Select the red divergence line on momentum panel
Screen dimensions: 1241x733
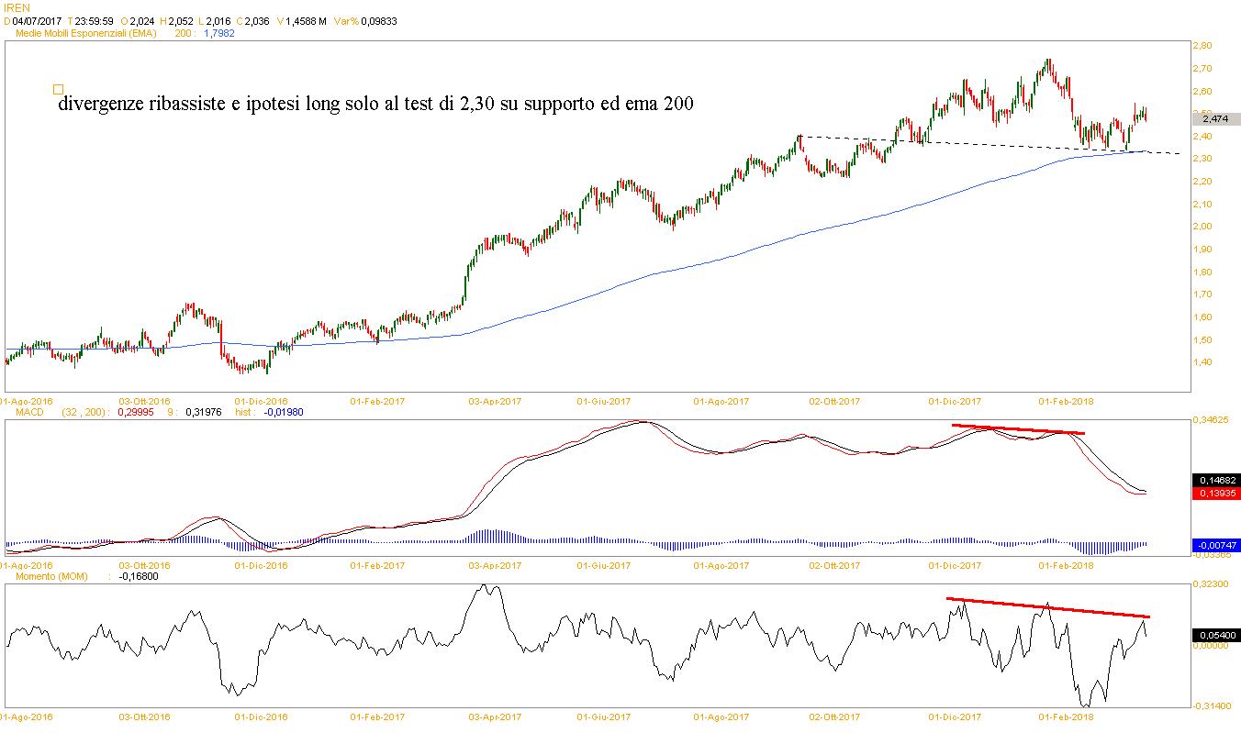1046,607
